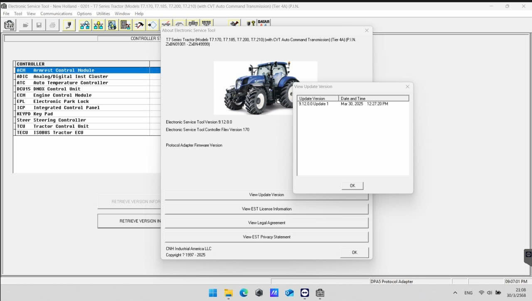This screenshot has height=301, width=532.
Task: Open the Help menu
Action: (139, 14)
